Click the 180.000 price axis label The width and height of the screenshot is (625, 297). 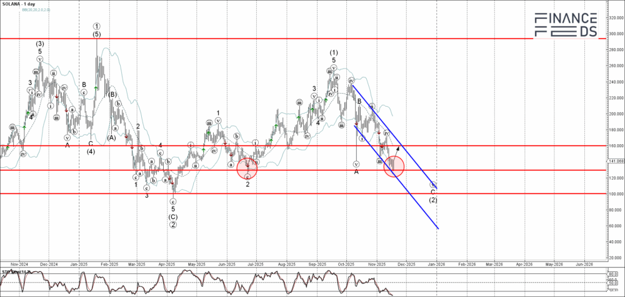616,130
